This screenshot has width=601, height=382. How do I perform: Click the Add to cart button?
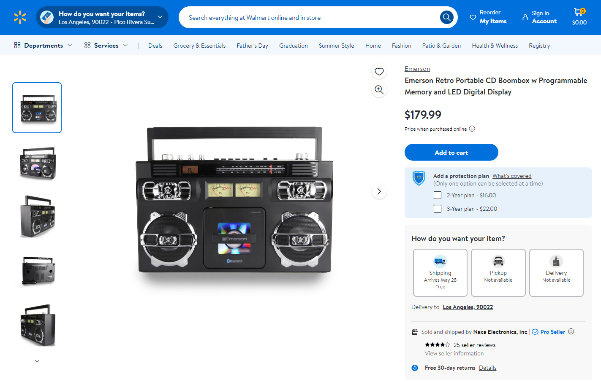(x=451, y=152)
